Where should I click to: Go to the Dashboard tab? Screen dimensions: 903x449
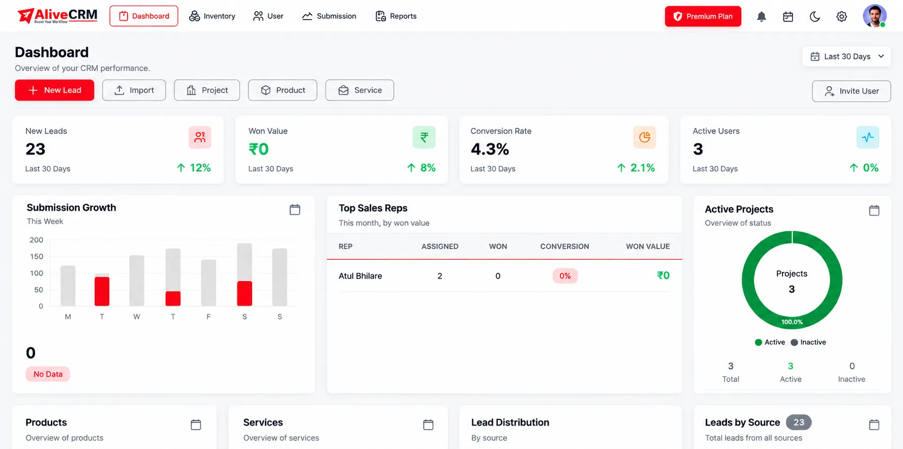[x=144, y=16]
